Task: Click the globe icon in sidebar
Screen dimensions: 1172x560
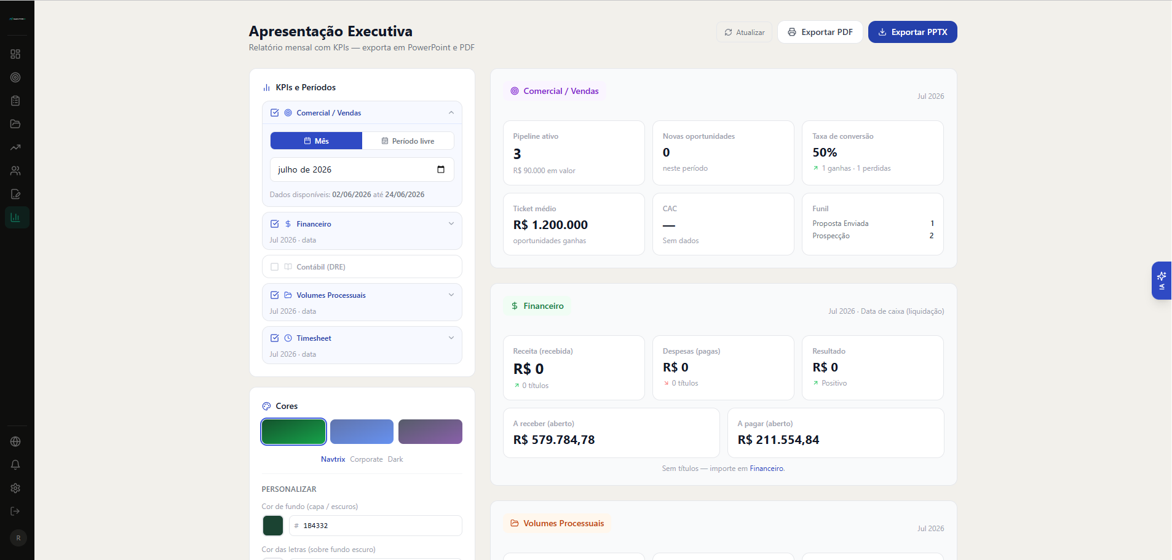Action: (15, 441)
